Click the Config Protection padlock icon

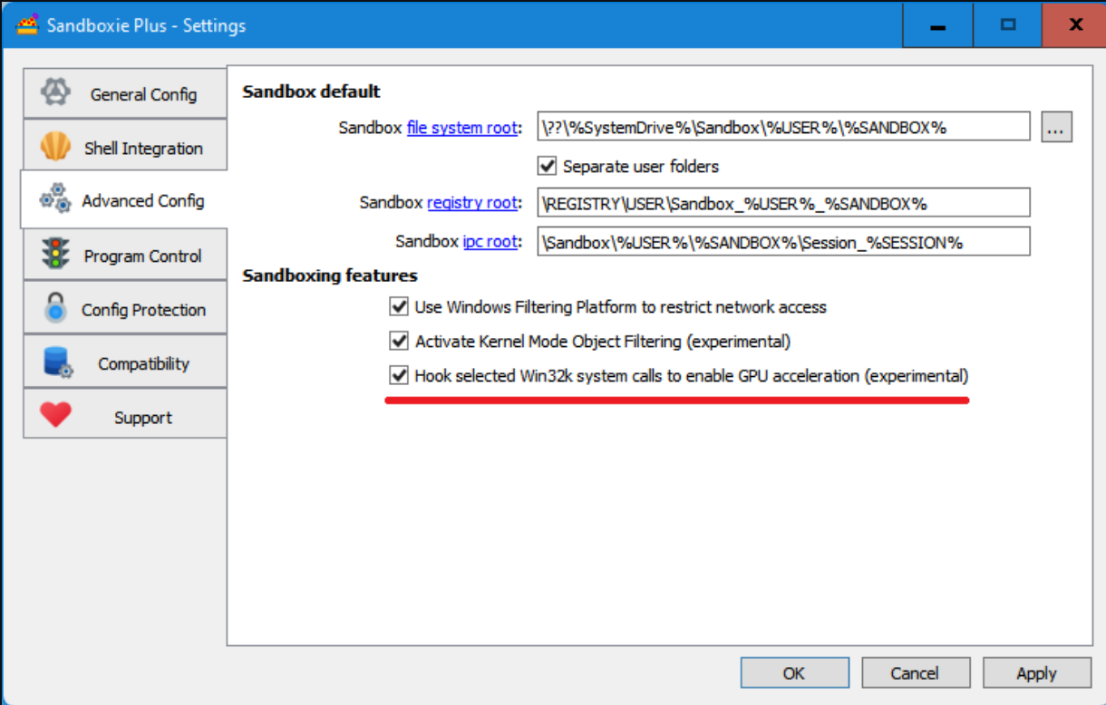pyautogui.click(x=55, y=309)
